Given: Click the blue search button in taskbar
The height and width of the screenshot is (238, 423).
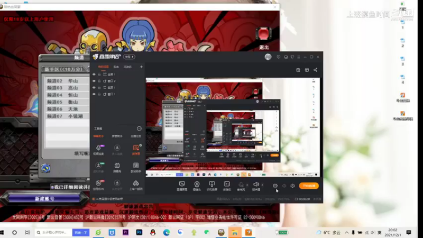Looking at the screenshot, I should pyautogui.click(x=81, y=232).
